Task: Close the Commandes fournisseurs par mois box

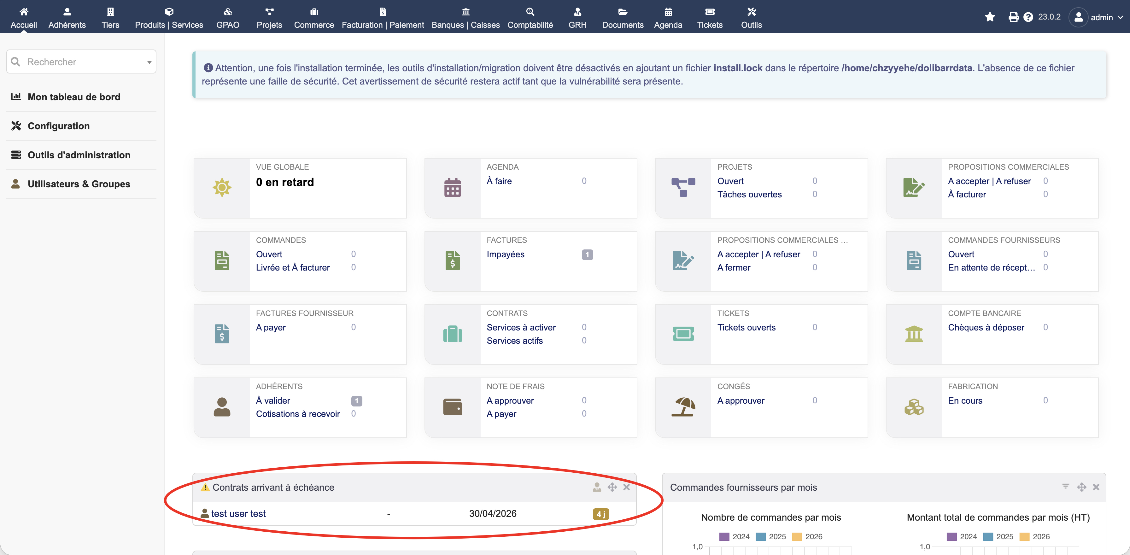Action: coord(1096,487)
